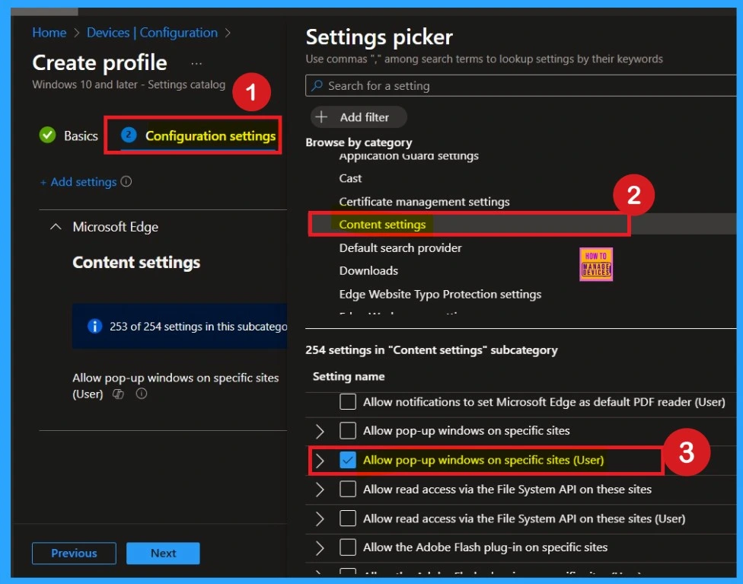Click the search magnifier icon in Settings picker
This screenshot has width=743, height=584.
(x=317, y=86)
